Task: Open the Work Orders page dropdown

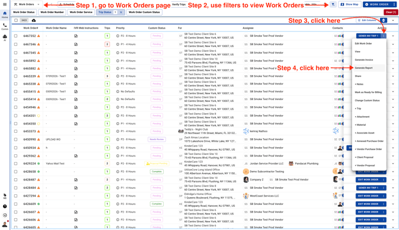Action: (x=27, y=4)
